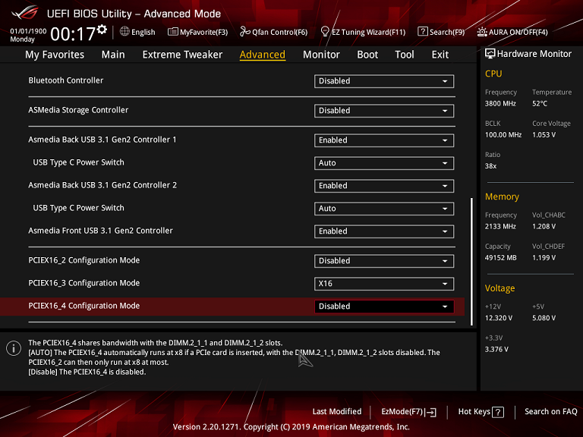583x437 pixels.
Task: Select PCIEX16_4 Configuration Mode label
Action: coord(84,306)
